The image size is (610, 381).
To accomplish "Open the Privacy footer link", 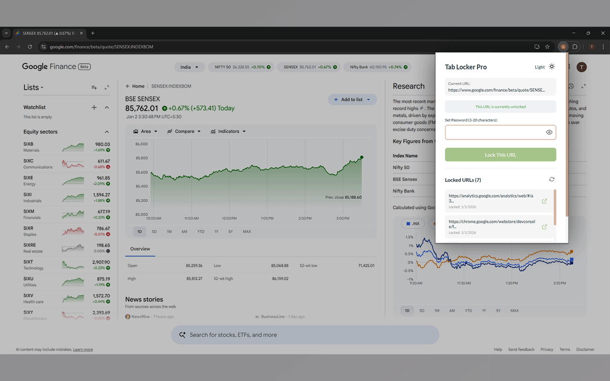I will click(x=547, y=350).
